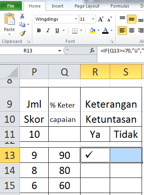Select row 15 header
This screenshot has height=195, width=144.
coord(10,185)
